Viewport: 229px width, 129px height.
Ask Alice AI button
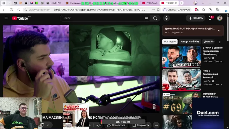point(176,10)
